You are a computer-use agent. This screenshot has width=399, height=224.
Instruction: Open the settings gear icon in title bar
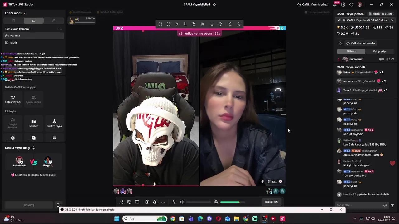[x=351, y=5]
